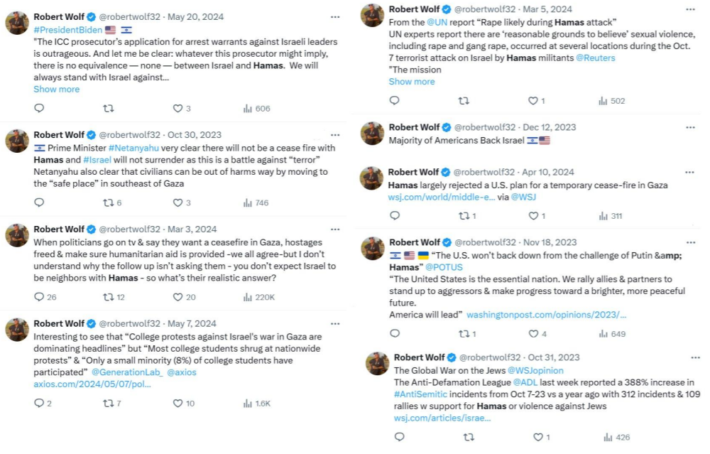Open more options on May 20, 2024 tweet

point(334,16)
